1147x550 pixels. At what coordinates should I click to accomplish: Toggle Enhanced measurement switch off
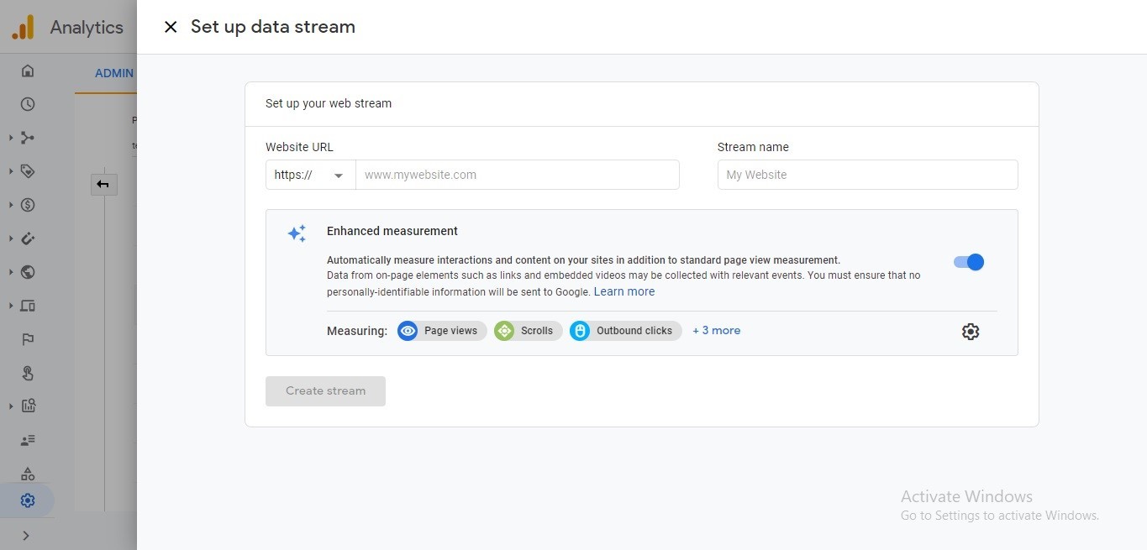click(969, 262)
